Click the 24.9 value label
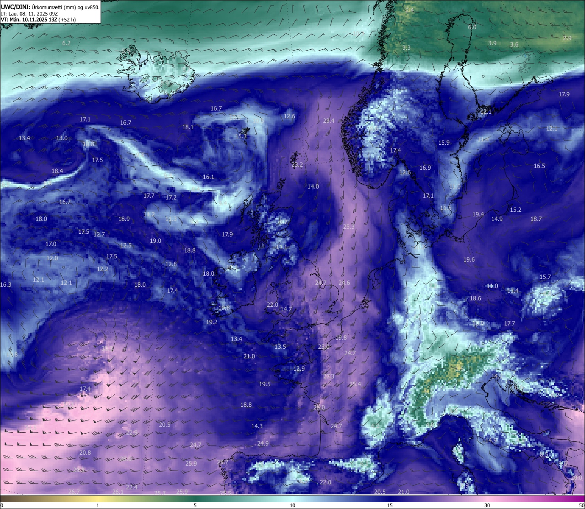The height and width of the screenshot is (509, 585). click(x=263, y=443)
